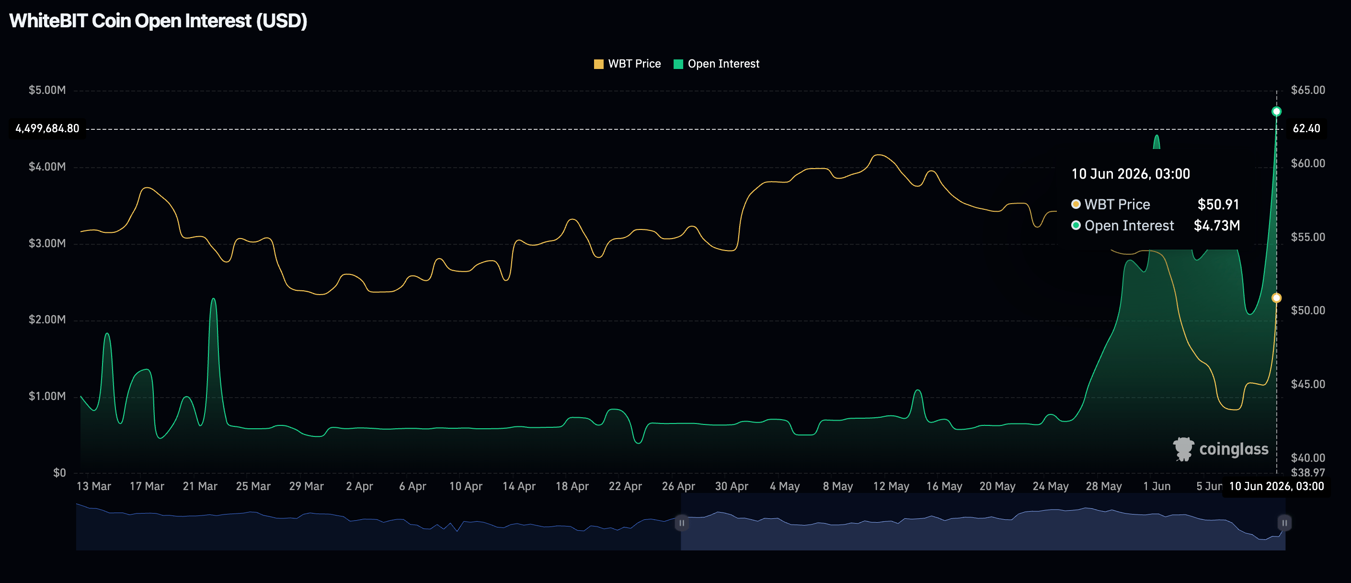Click the tooltip header date "10 Jun 2026, 03:00"
Viewport: 1351px width, 583px height.
(x=1131, y=174)
